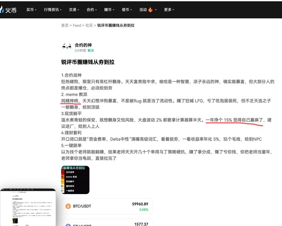Expand the 借币 menu
The width and height of the screenshot is (282, 226).
[x=127, y=10]
